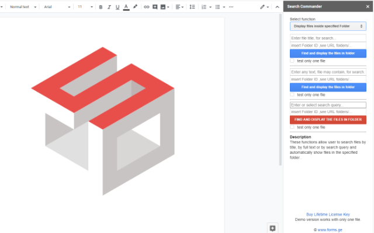Screen dimensions: 374x233
Task: Toggle underline formatting
Action: (117, 7)
